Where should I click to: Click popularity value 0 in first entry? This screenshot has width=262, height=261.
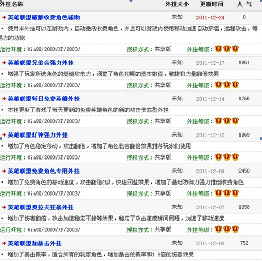pyautogui.click(x=244, y=17)
